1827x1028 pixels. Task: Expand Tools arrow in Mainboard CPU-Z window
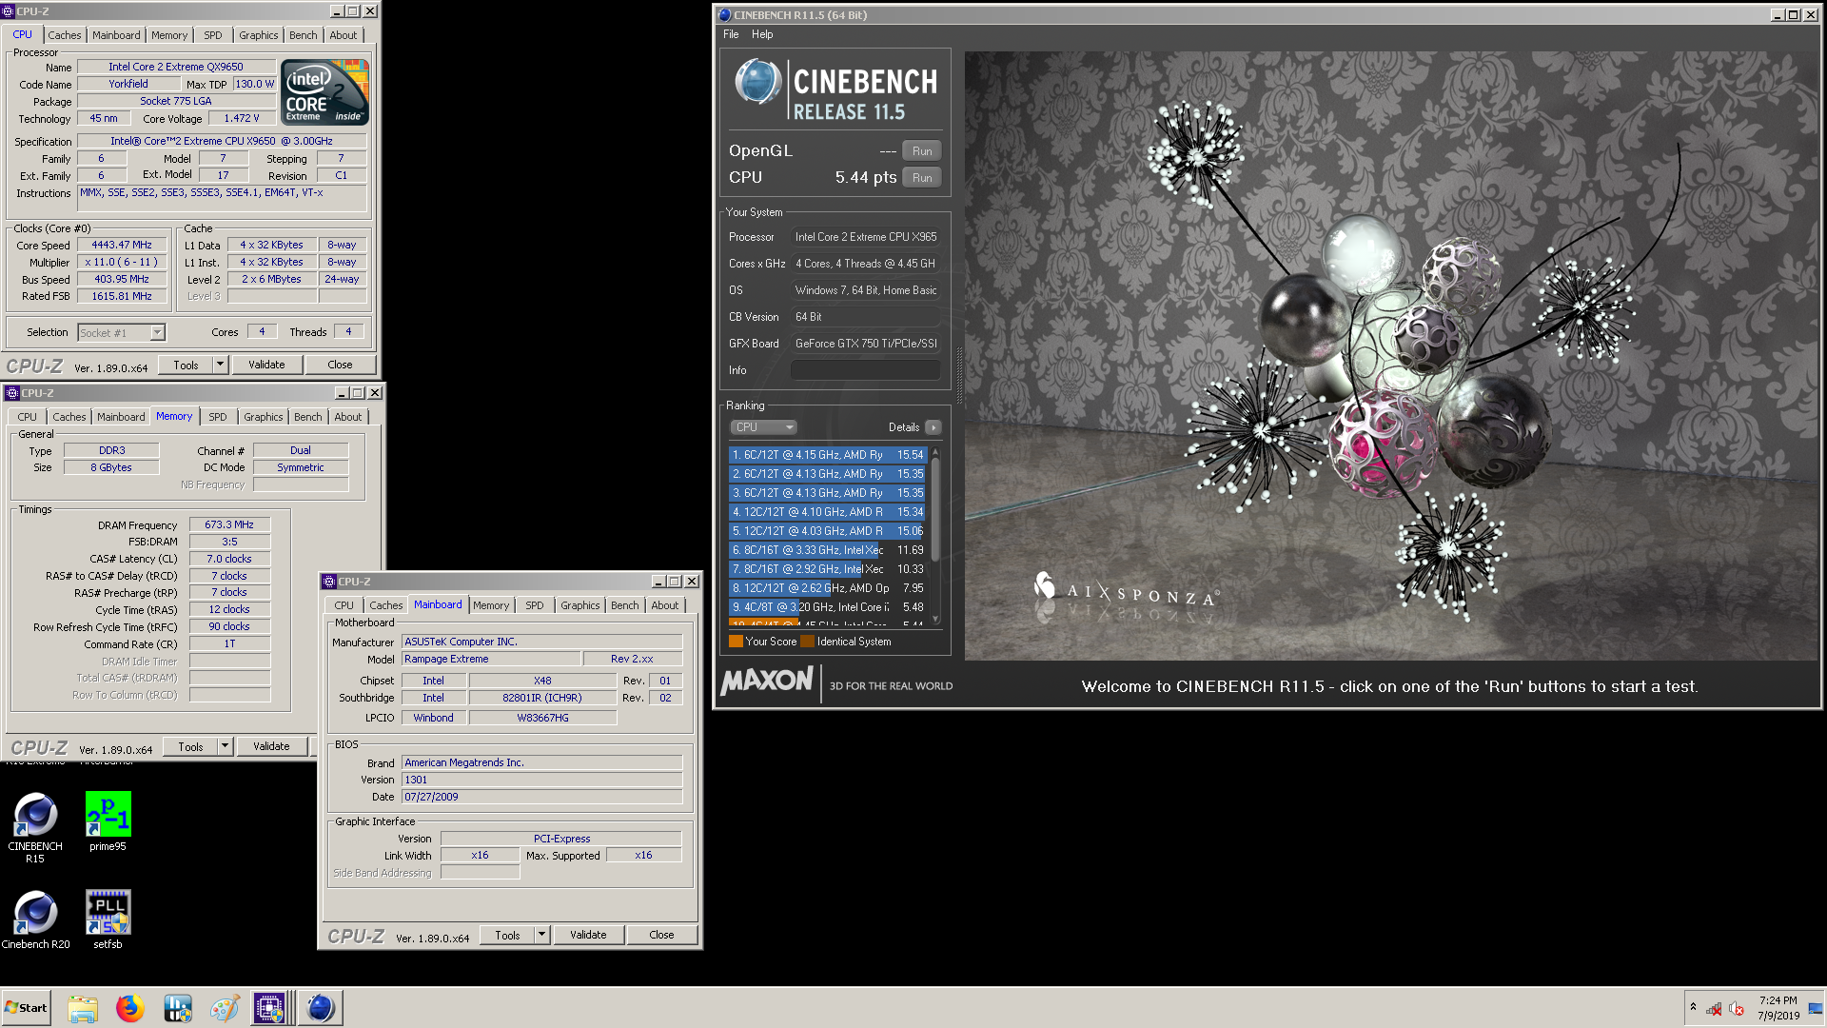(x=542, y=935)
